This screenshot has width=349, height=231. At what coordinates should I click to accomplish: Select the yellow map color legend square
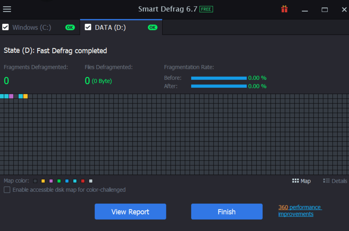(x=43, y=181)
